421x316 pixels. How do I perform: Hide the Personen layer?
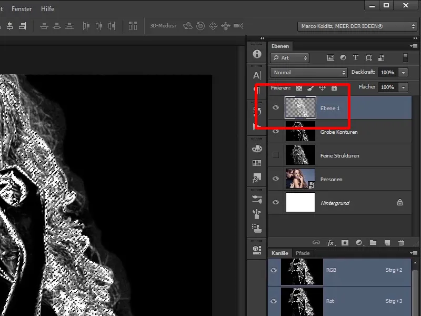point(276,179)
